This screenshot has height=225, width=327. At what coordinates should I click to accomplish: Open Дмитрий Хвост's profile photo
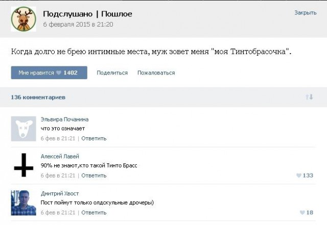tap(24, 203)
